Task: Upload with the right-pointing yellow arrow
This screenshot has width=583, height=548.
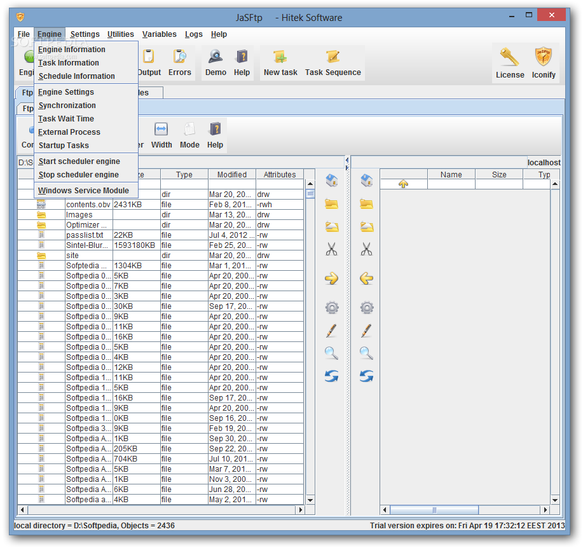Action: point(331,278)
